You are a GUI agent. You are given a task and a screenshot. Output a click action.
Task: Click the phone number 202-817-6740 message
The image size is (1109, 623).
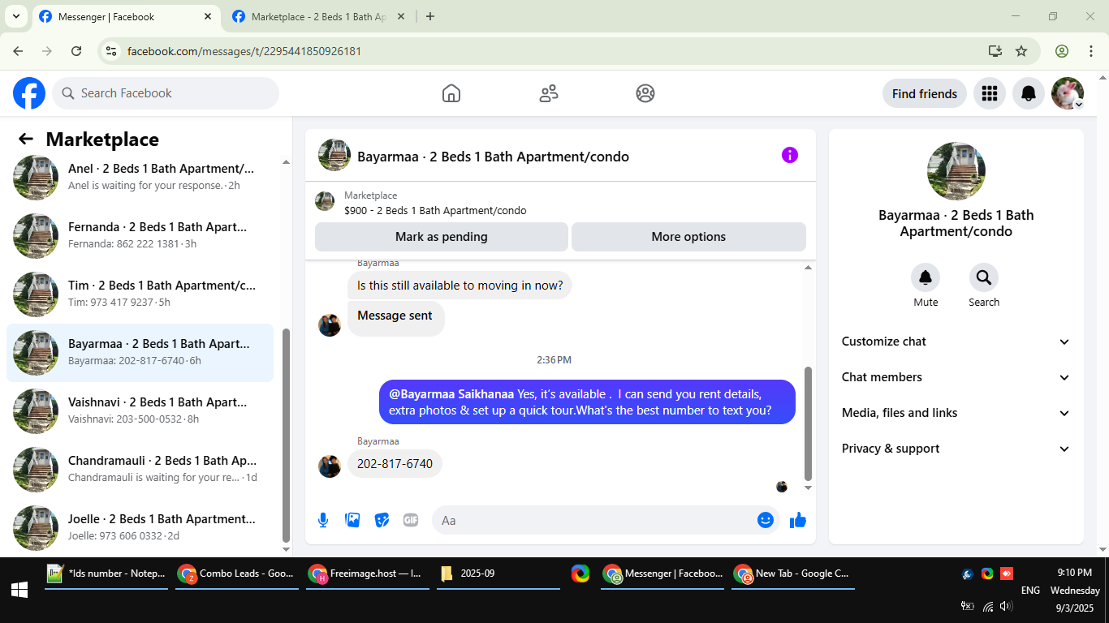[x=395, y=464]
